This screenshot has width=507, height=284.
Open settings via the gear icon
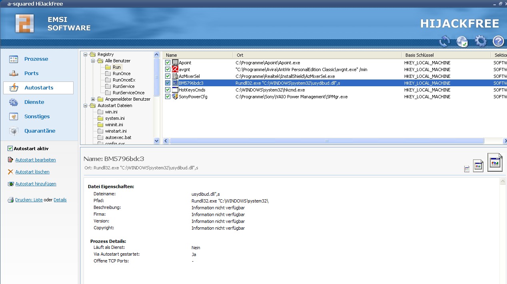[x=480, y=41]
